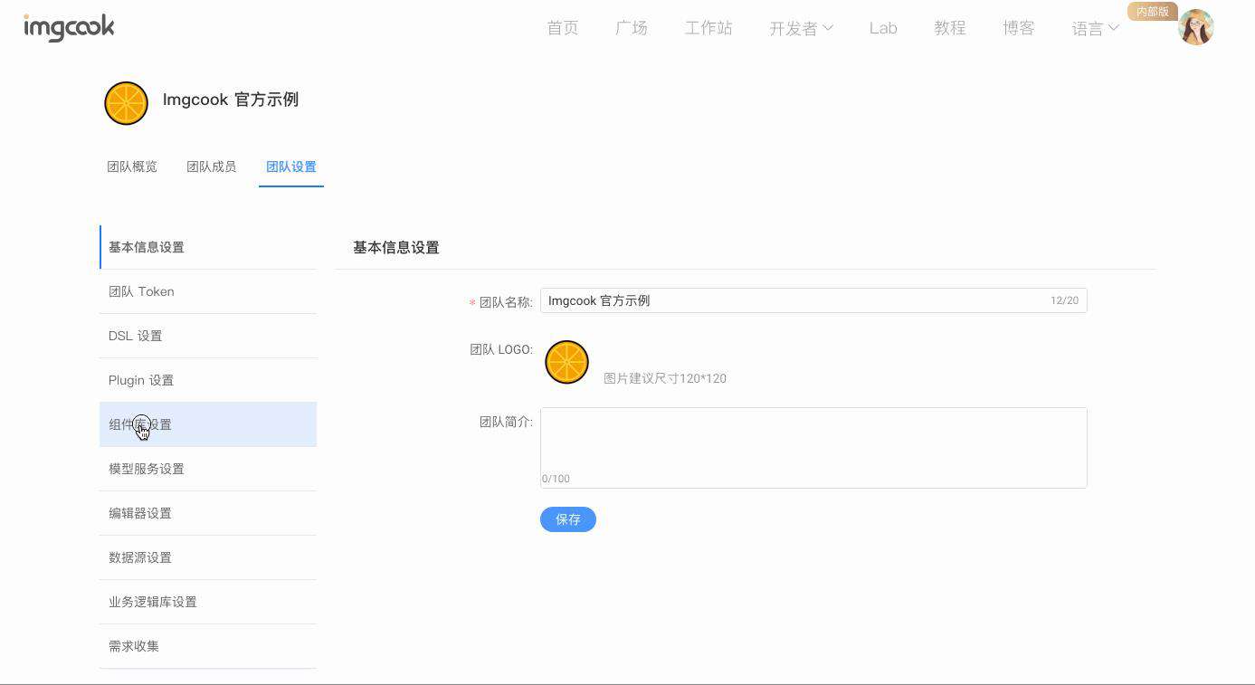
Task: Open 业务逻辑库设置 in the sidebar
Action: pyautogui.click(x=208, y=602)
